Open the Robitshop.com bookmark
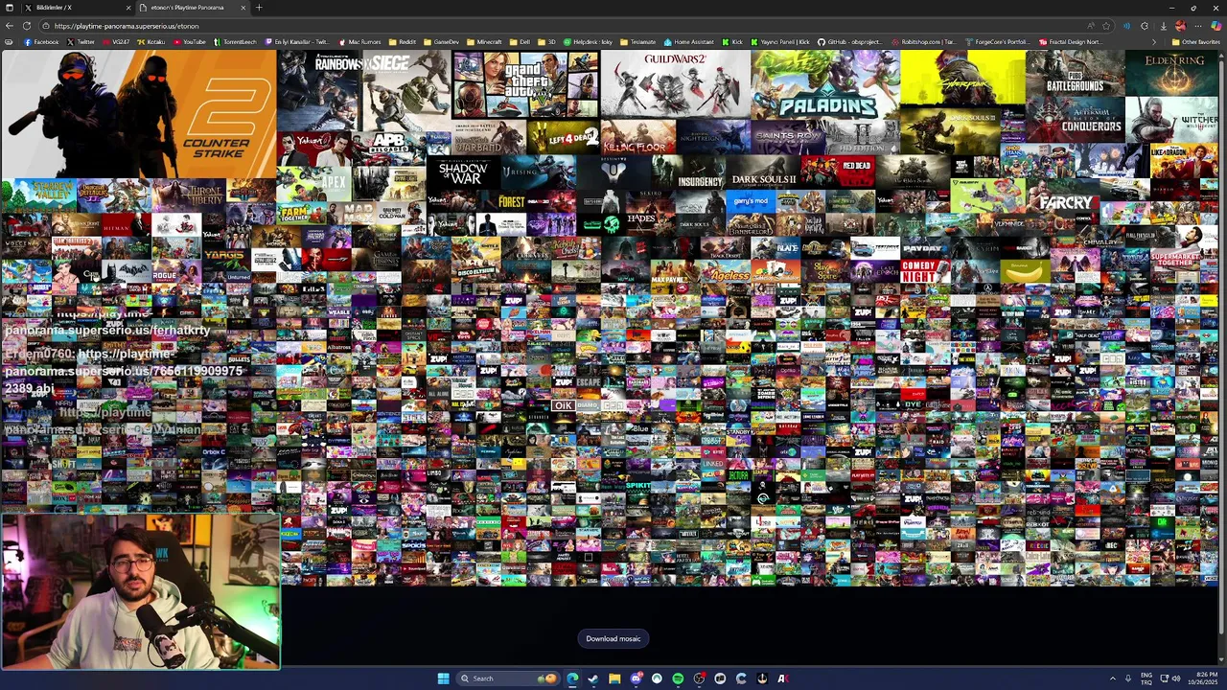 (924, 42)
